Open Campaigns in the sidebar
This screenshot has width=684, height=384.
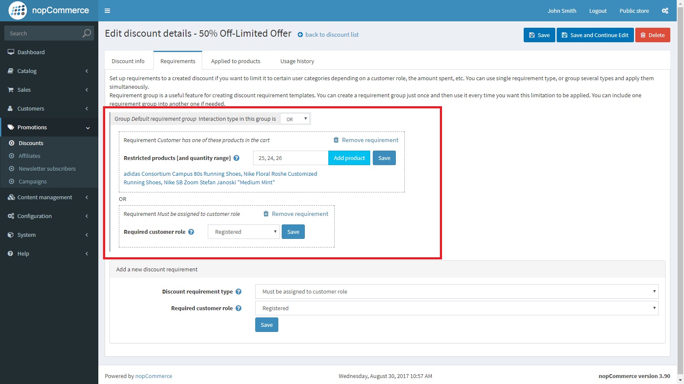[32, 181]
